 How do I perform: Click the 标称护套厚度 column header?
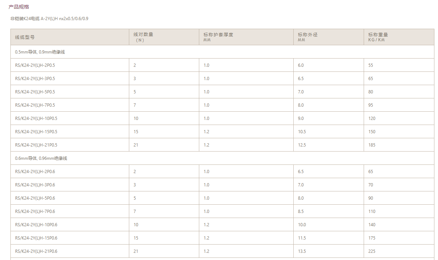pyautogui.click(x=218, y=35)
